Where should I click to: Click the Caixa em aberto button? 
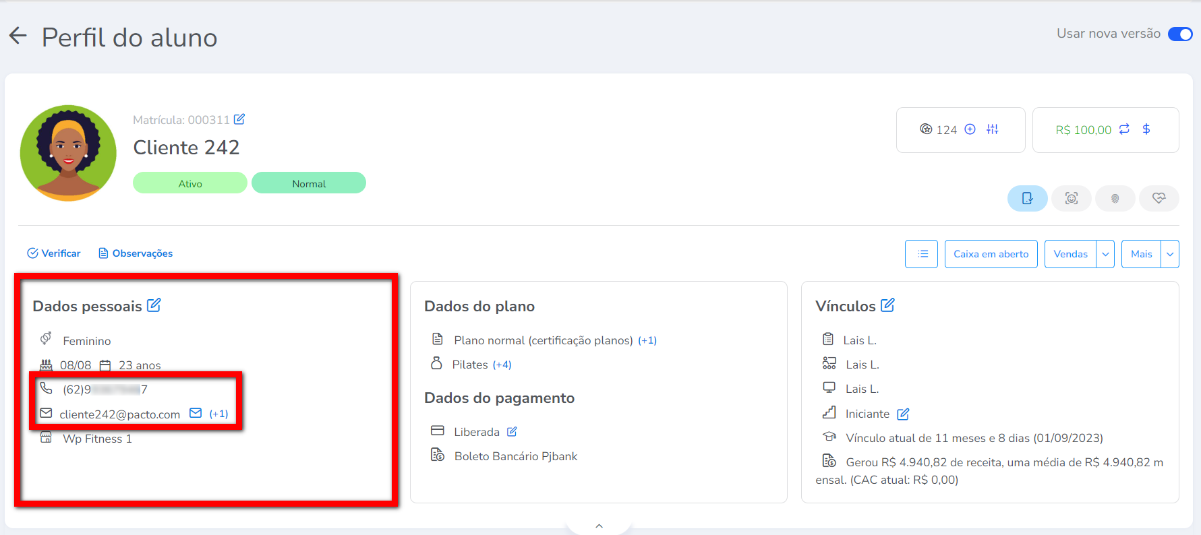(x=991, y=254)
